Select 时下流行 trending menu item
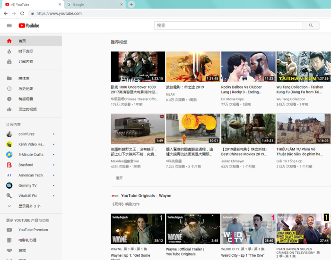Screen dimensions: 331x260 (x=31, y=51)
